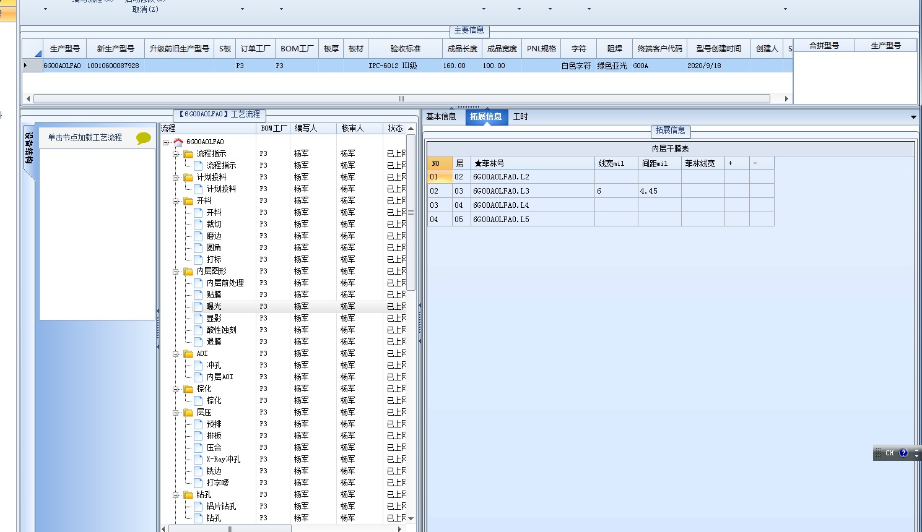Collapse the 6G00A0LFA0 root tree node
This screenshot has height=532, width=922.
[x=166, y=142]
